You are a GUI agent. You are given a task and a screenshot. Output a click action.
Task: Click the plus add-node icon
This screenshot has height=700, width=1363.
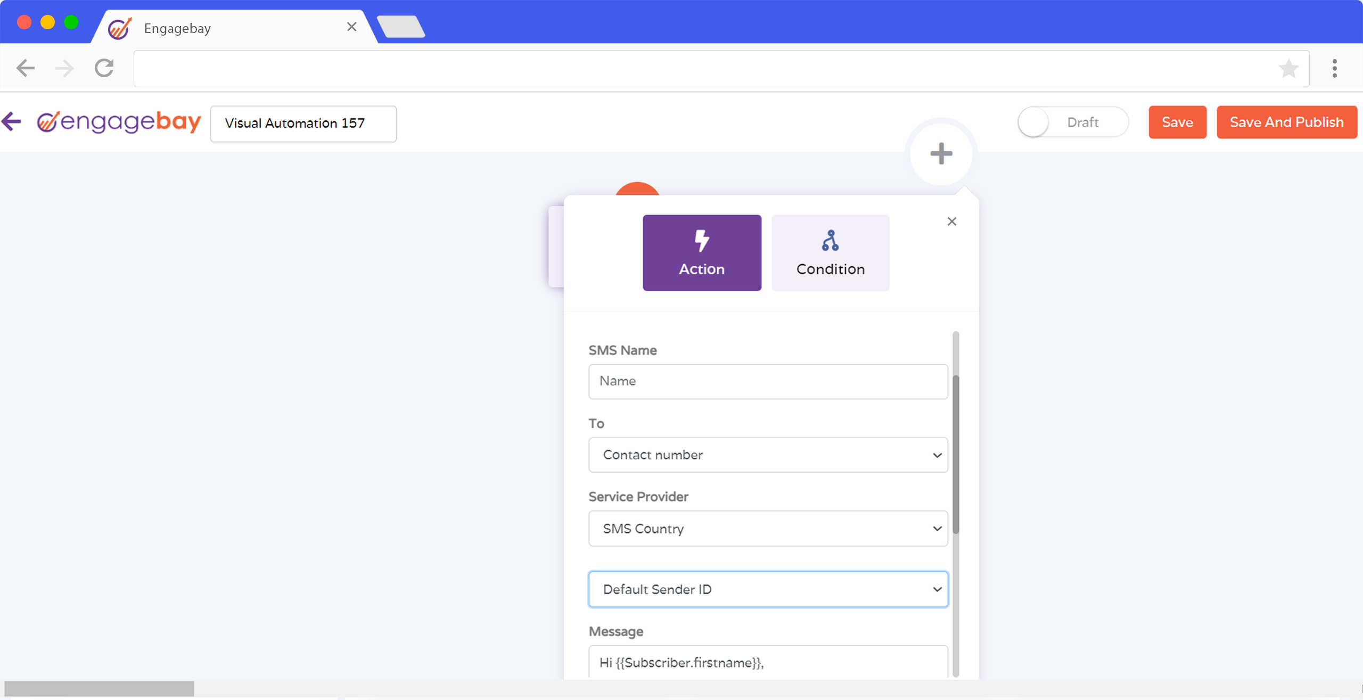(x=941, y=154)
